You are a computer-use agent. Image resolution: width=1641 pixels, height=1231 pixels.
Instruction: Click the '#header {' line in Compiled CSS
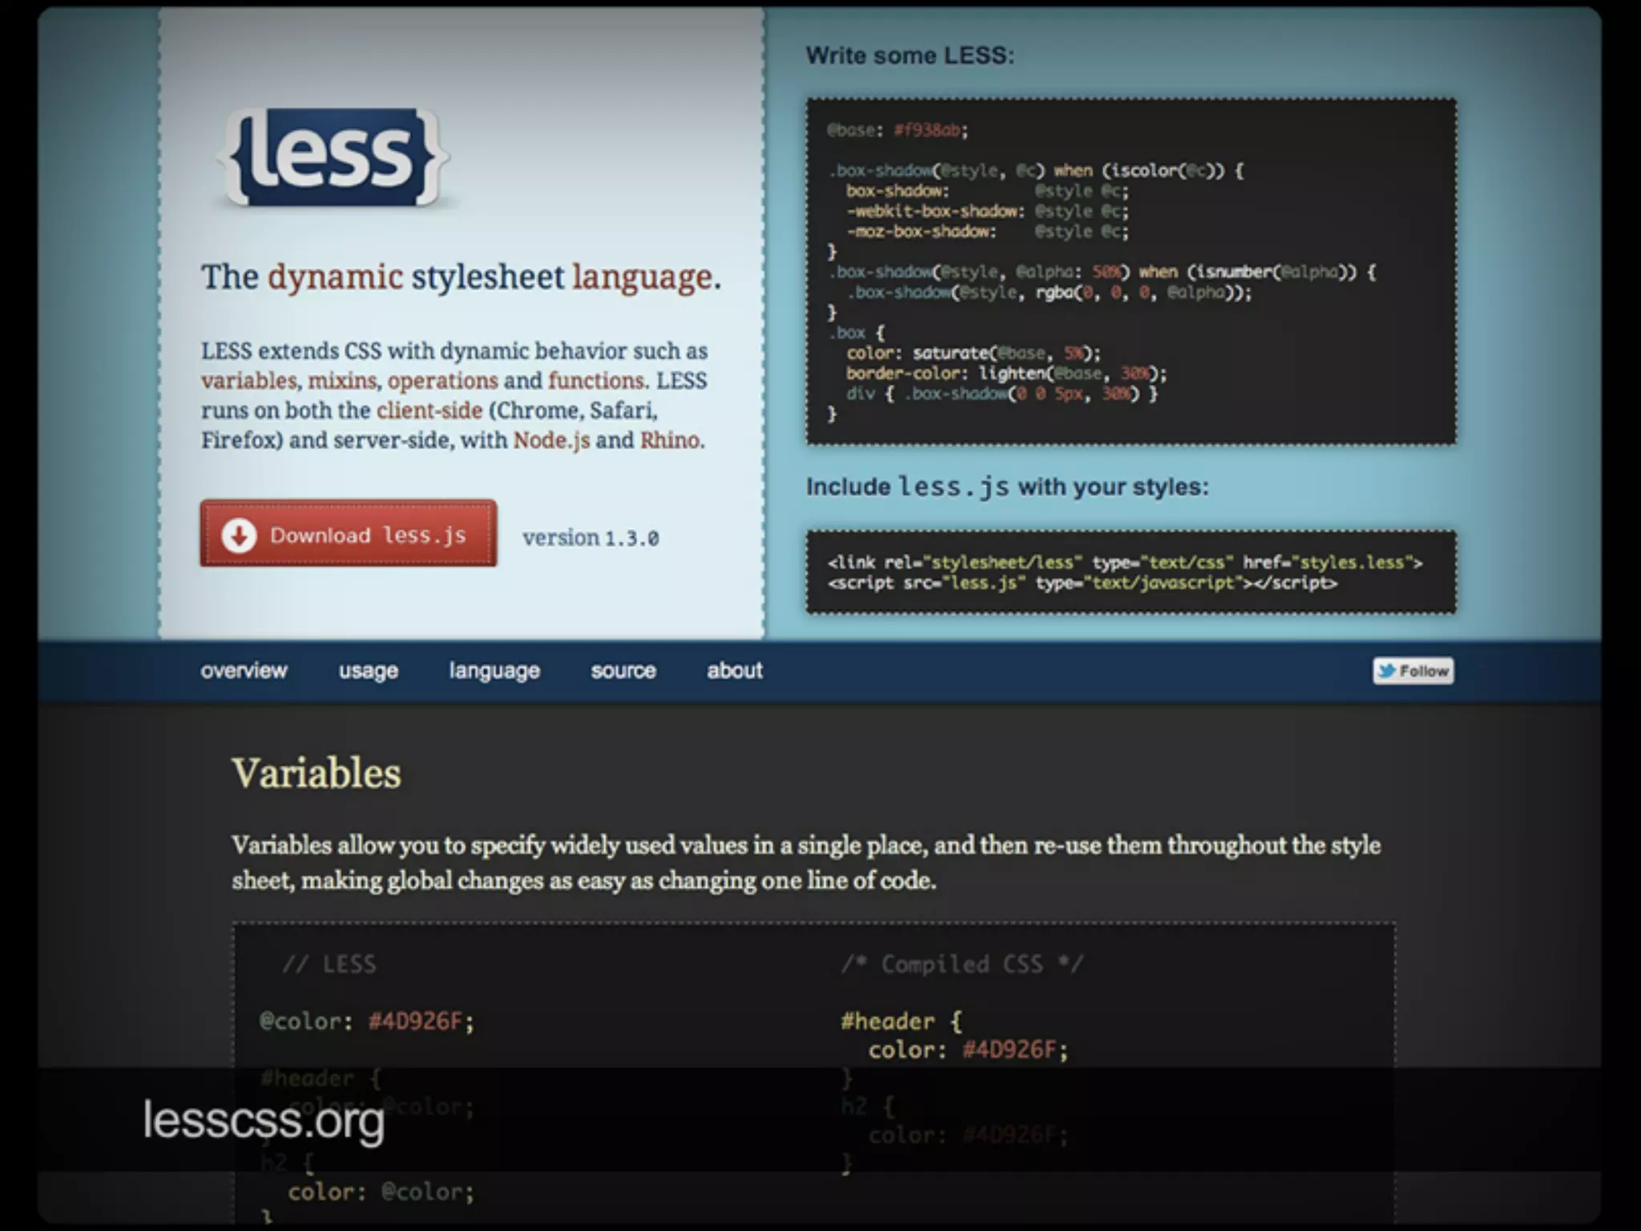point(901,1021)
